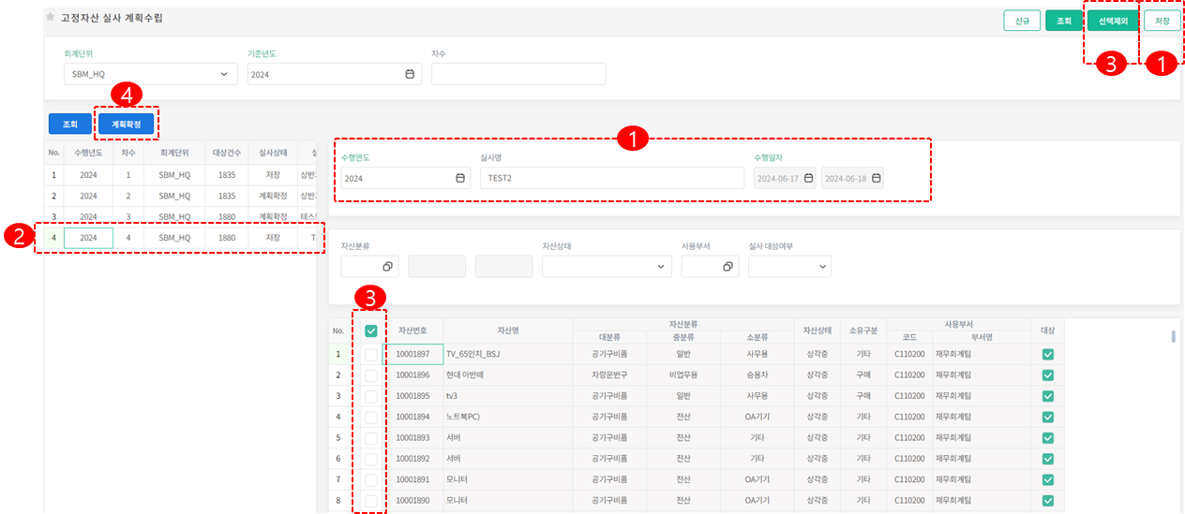Image resolution: width=1185 pixels, height=514 pixels.
Task: Open calendar icon in 수행연도 field
Action: coord(459,179)
